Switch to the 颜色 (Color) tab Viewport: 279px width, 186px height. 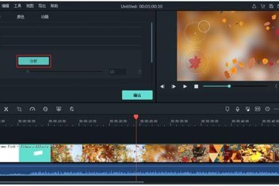(20, 17)
